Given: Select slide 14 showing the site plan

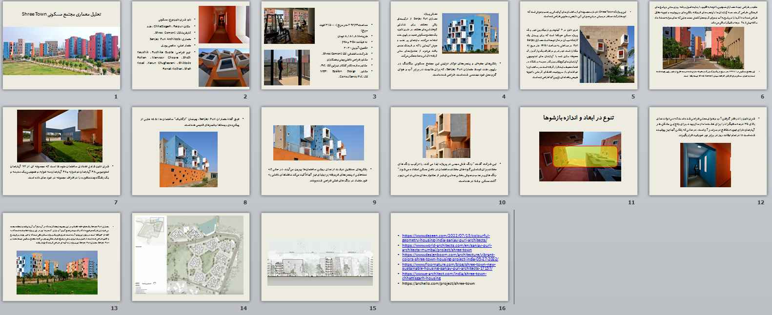Looking at the screenshot, I should [x=190, y=257].
